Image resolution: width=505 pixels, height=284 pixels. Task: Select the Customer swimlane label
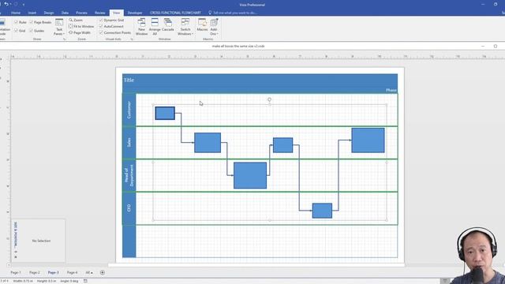pyautogui.click(x=129, y=110)
